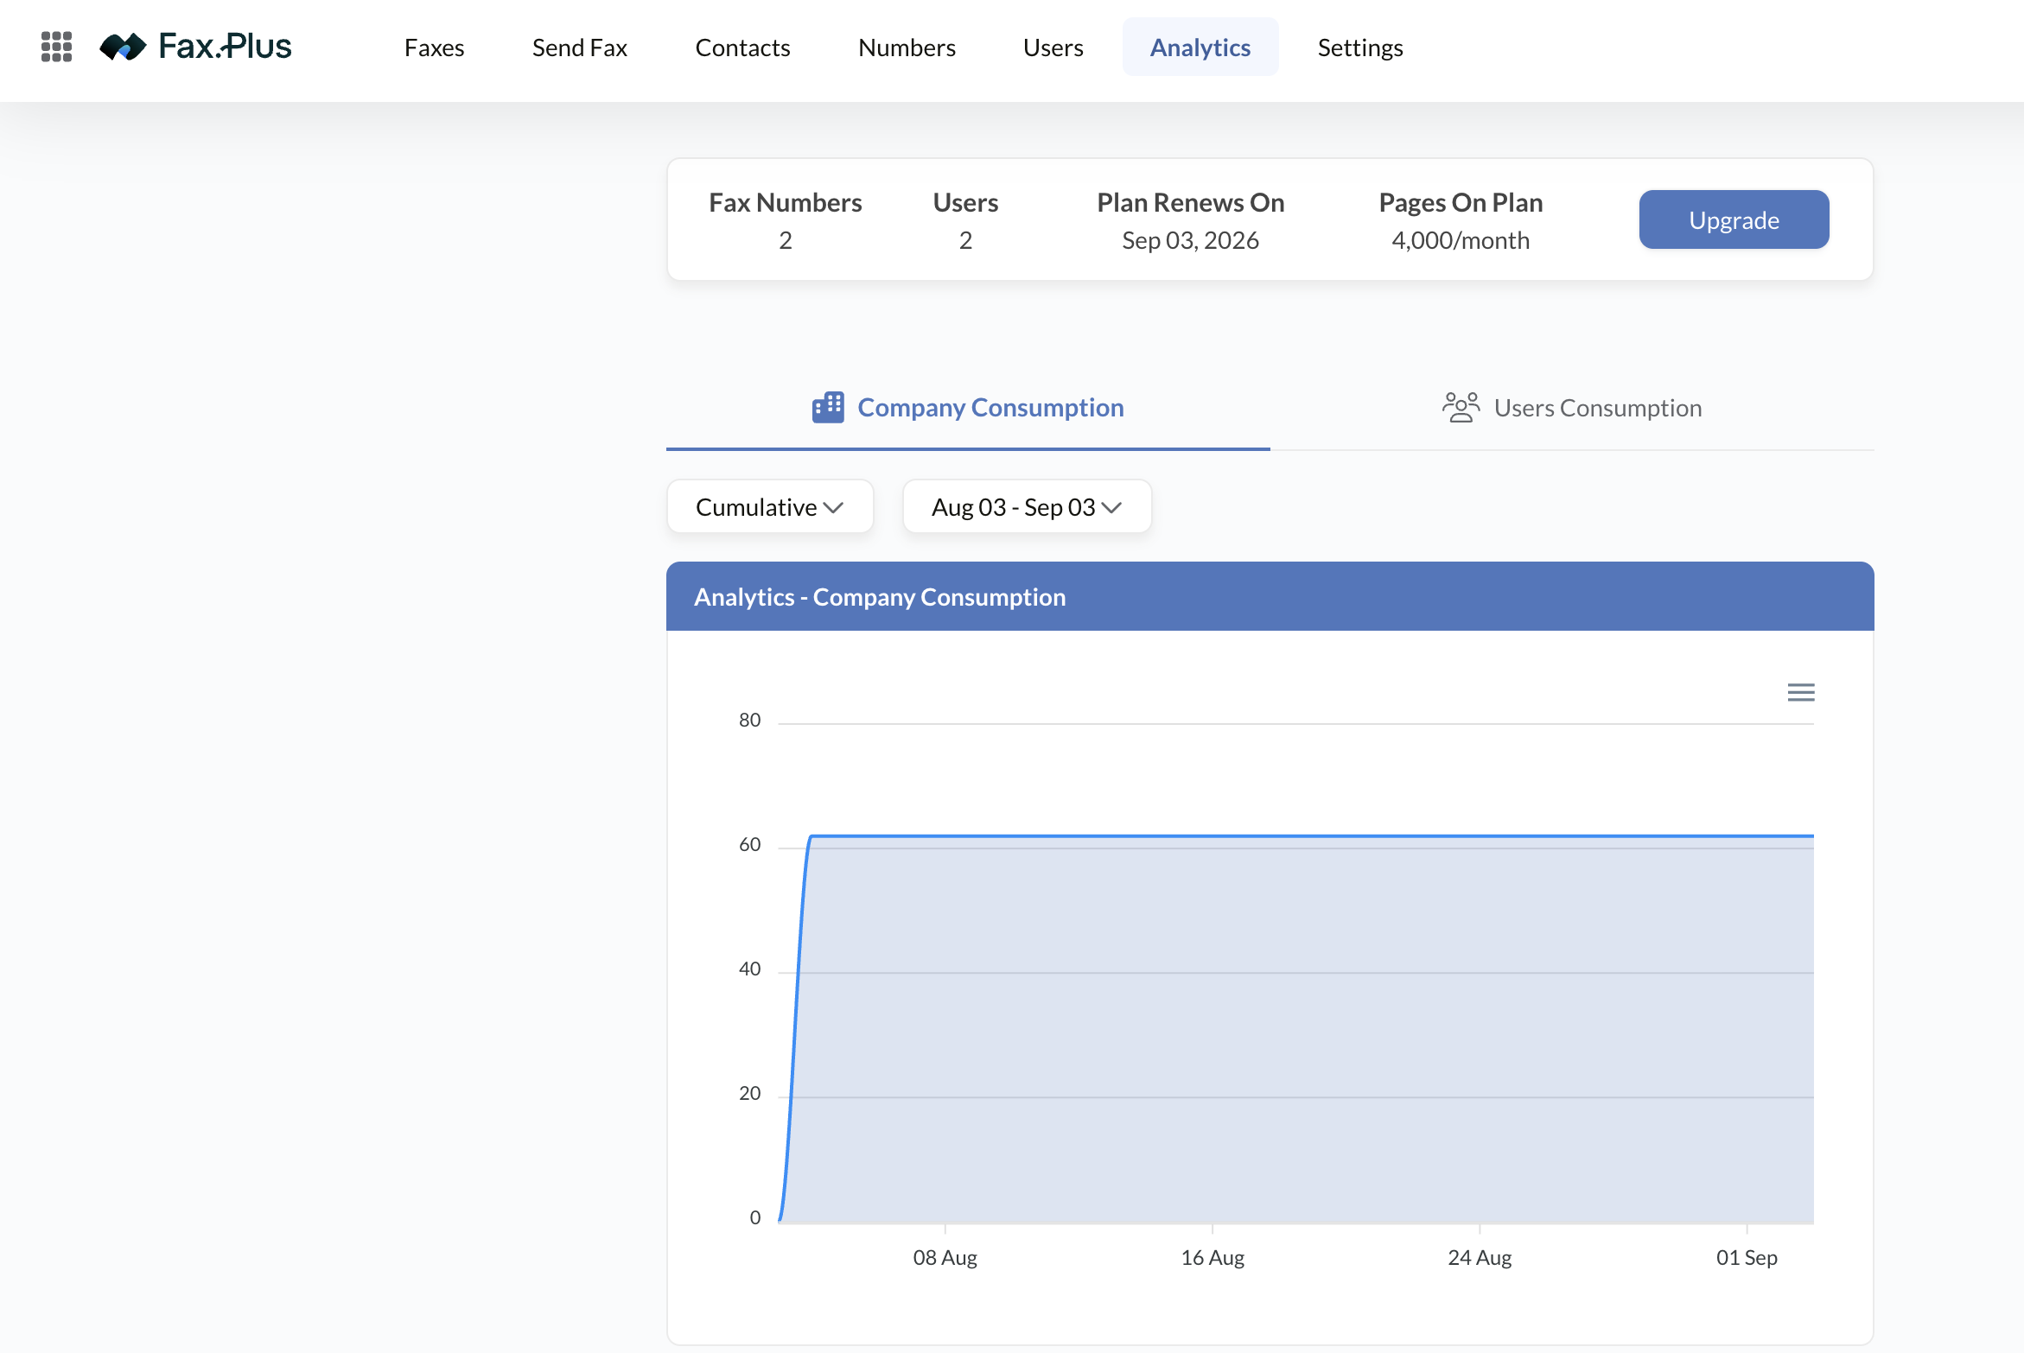Click the 4,000/month pages value
The width and height of the screenshot is (2024, 1353).
[x=1461, y=241]
